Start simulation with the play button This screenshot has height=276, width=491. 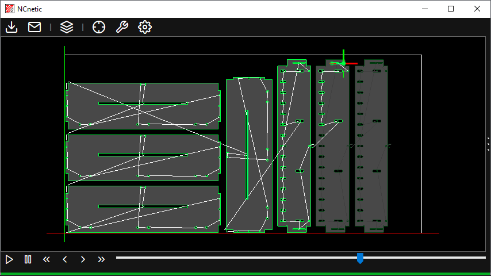pos(9,259)
